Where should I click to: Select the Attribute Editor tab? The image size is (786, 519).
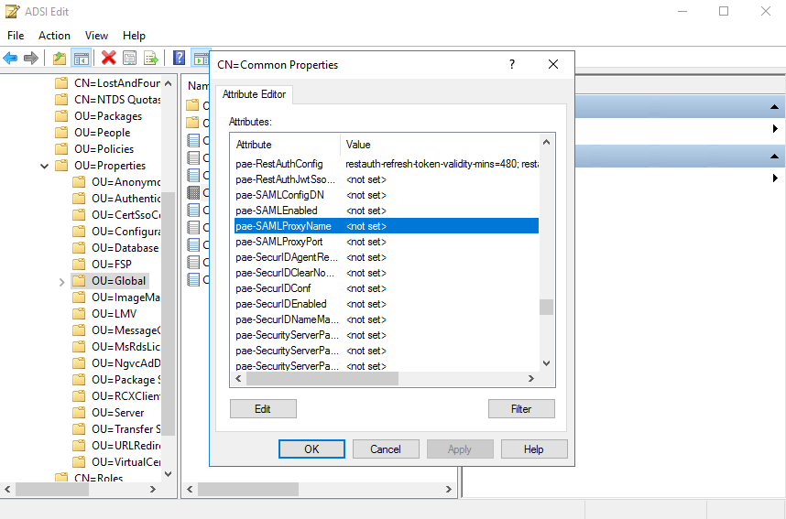pos(254,94)
